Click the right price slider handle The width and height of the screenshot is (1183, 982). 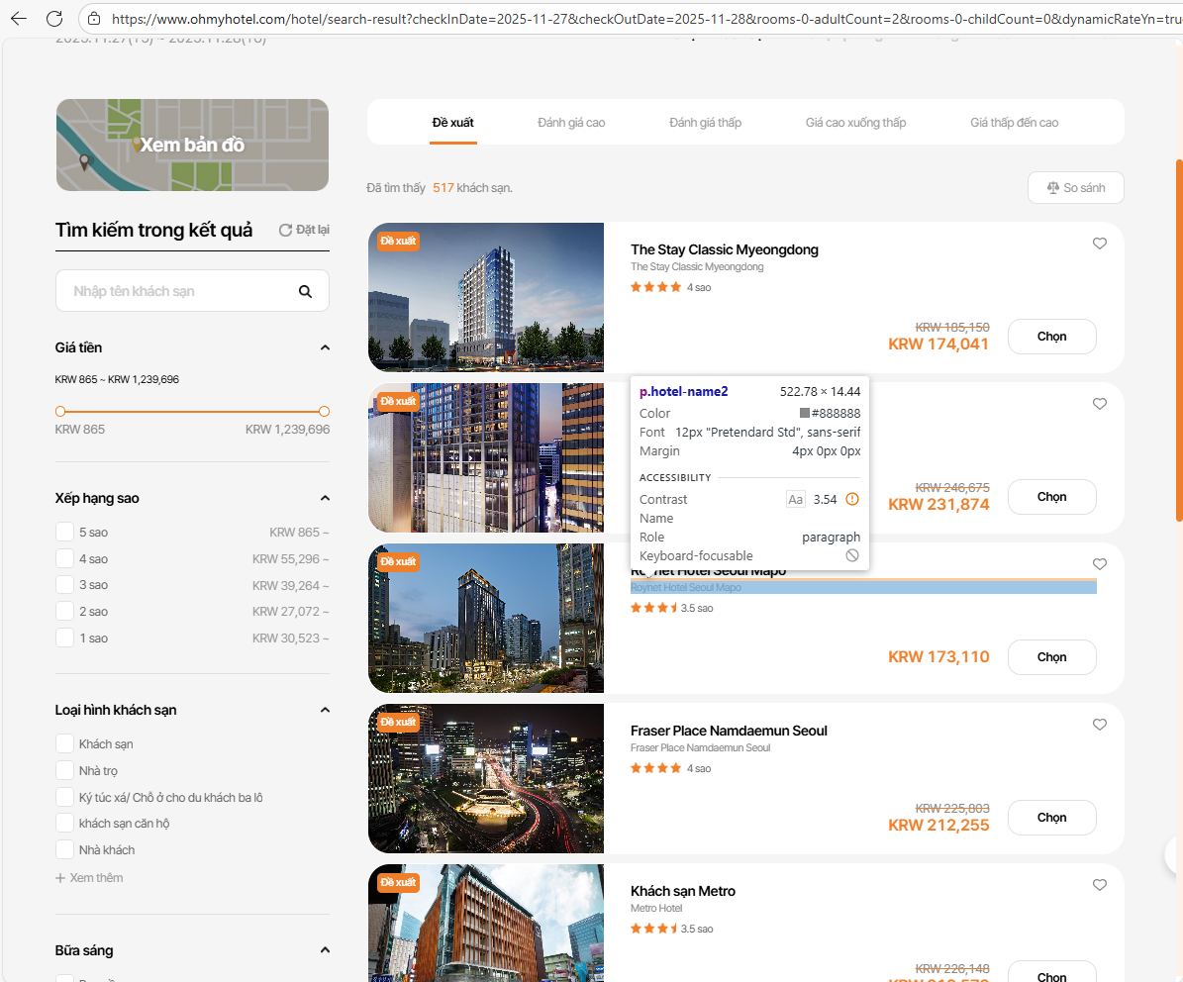pyautogui.click(x=324, y=411)
